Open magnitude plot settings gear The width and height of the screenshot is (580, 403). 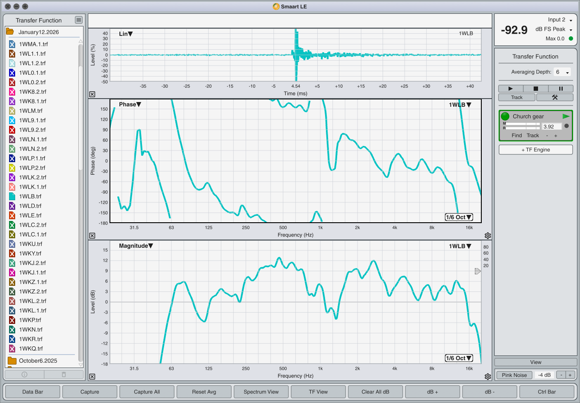pos(488,377)
